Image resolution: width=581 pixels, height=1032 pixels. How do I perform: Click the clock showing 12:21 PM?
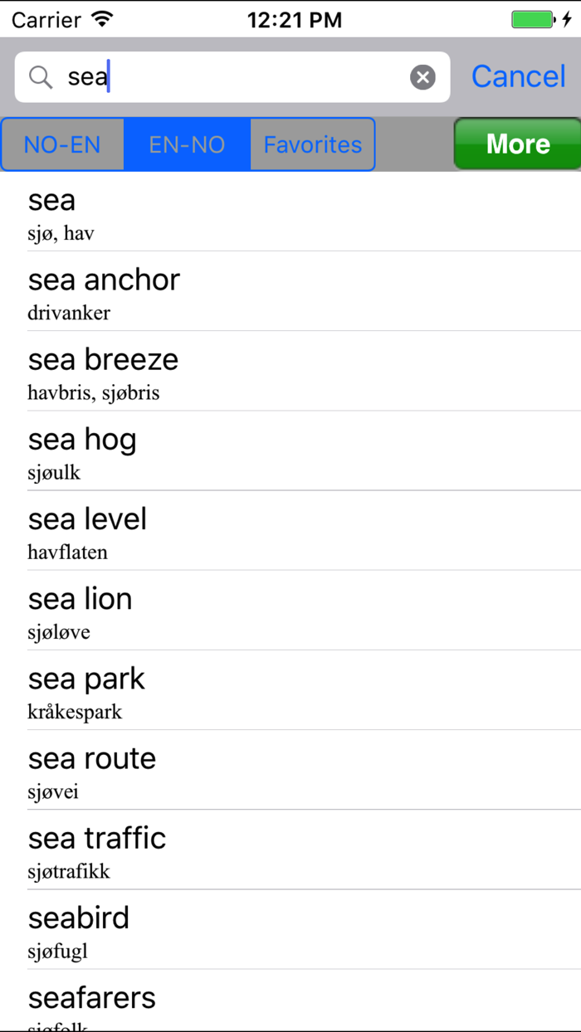coord(295,18)
